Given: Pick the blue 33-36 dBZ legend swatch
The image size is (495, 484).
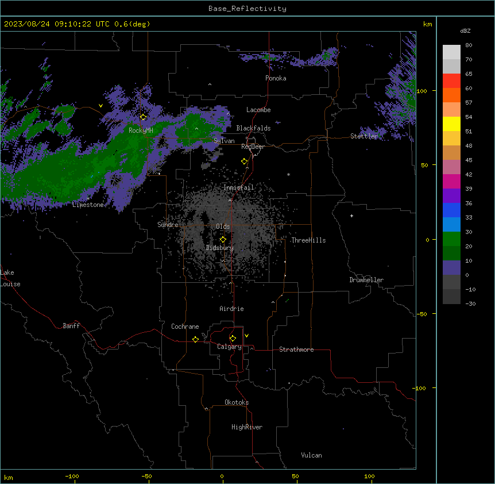Looking at the screenshot, I should 451,210.
